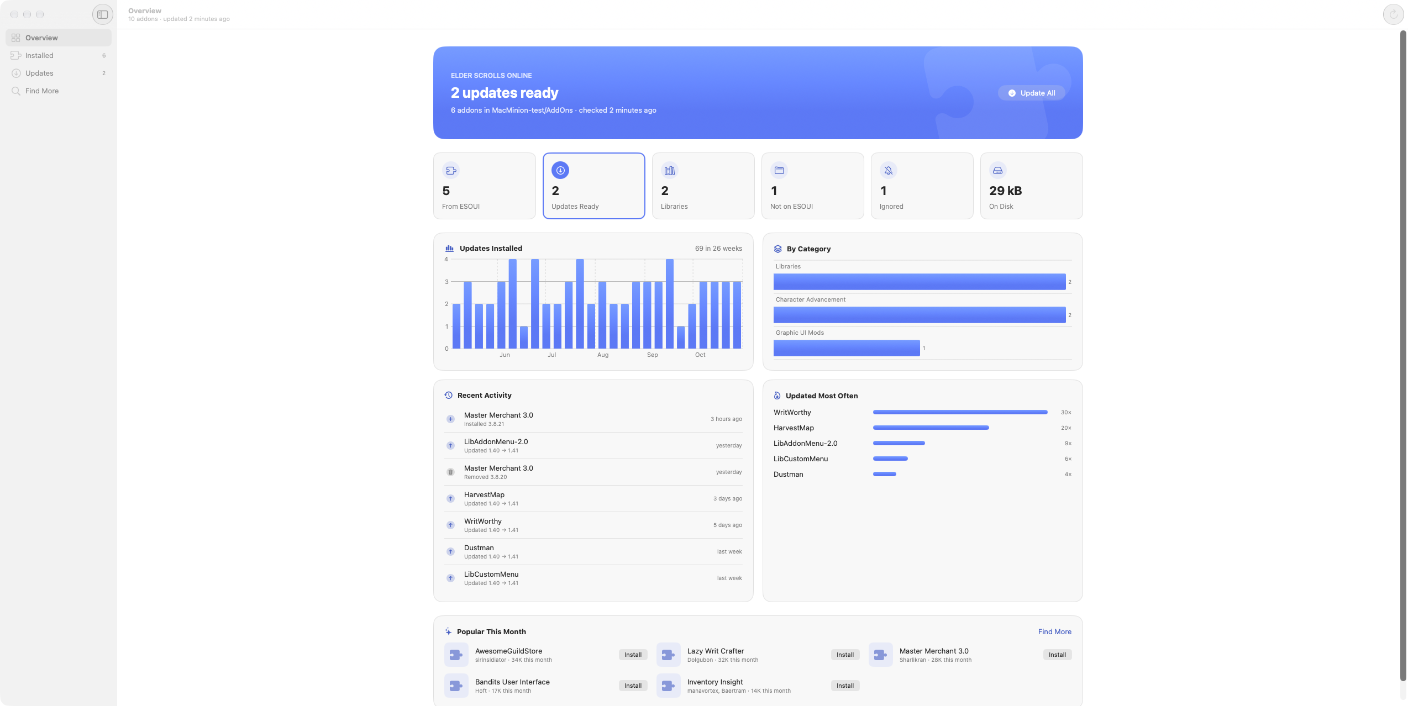Image resolution: width=1408 pixels, height=706 pixels.
Task: Go to Updates in the sidebar
Action: pos(59,73)
